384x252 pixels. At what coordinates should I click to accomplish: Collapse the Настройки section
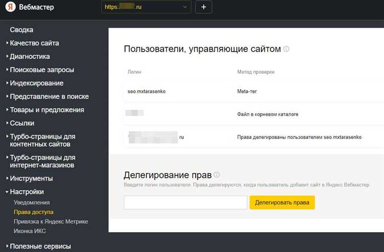point(27,192)
